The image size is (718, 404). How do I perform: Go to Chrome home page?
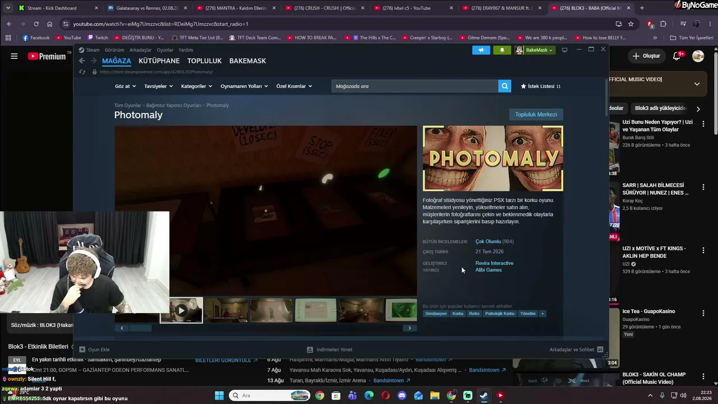49,24
